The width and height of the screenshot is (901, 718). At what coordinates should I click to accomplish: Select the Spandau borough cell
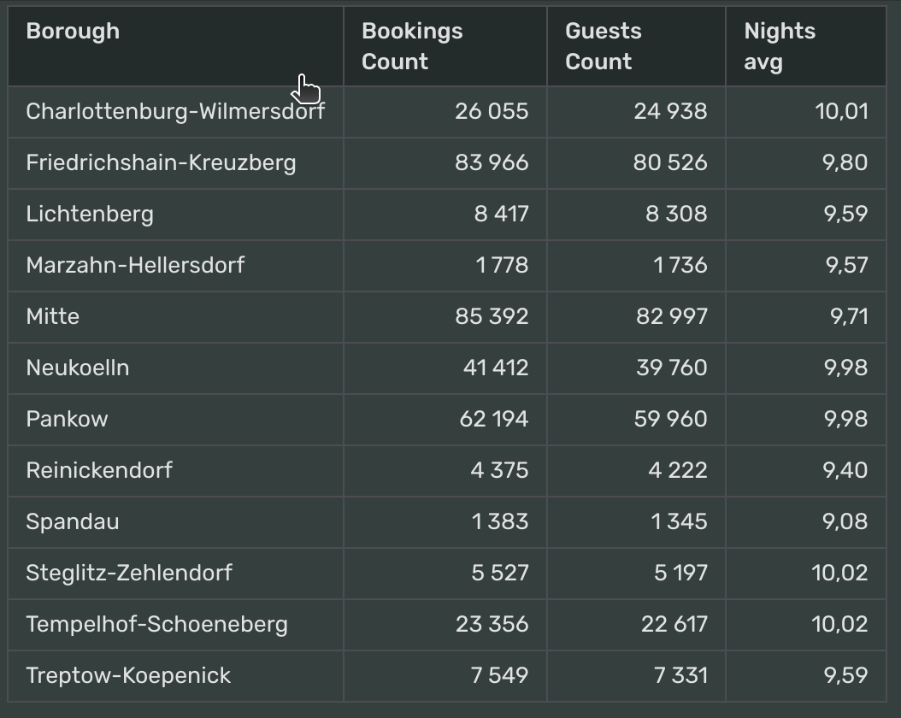(175, 522)
